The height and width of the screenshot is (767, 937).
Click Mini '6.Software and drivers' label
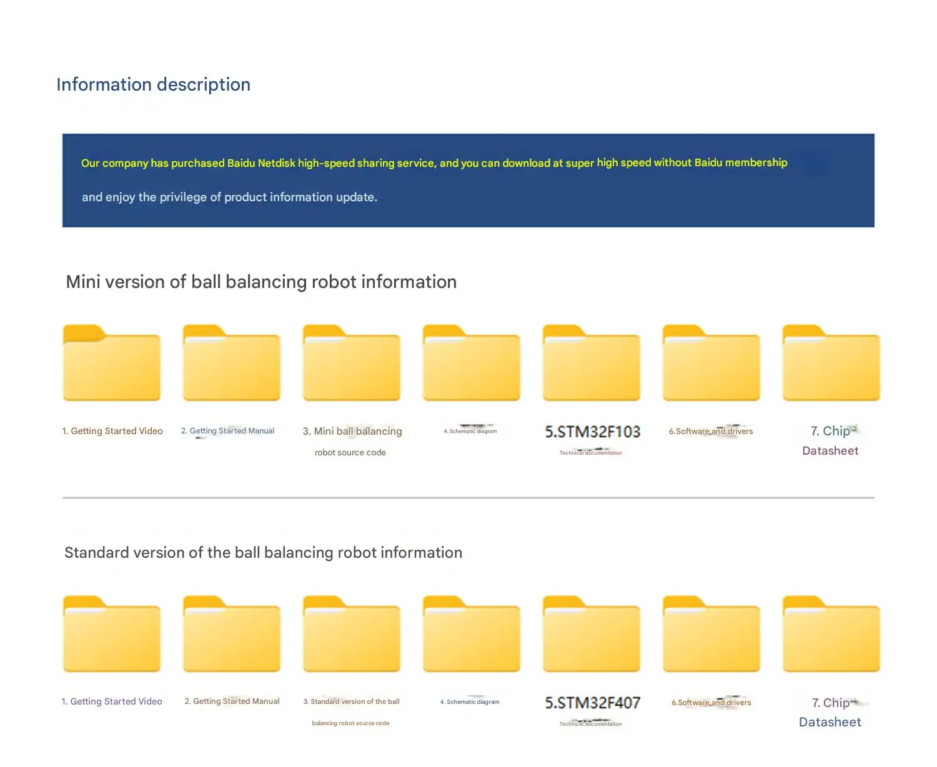click(711, 431)
